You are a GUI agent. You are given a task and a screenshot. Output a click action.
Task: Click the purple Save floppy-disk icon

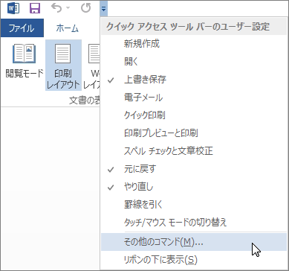point(35,9)
